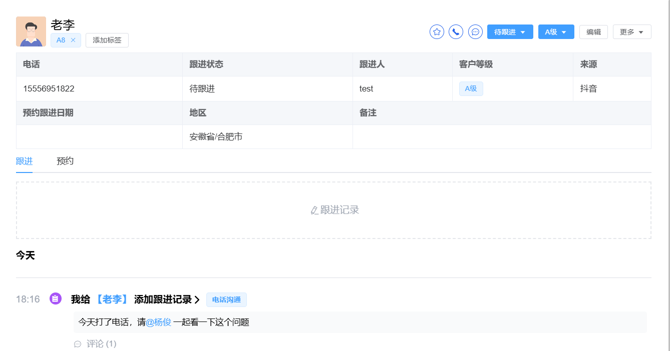Image resolution: width=670 pixels, height=351 pixels.
Task: Click the 编辑 button
Action: coord(593,31)
